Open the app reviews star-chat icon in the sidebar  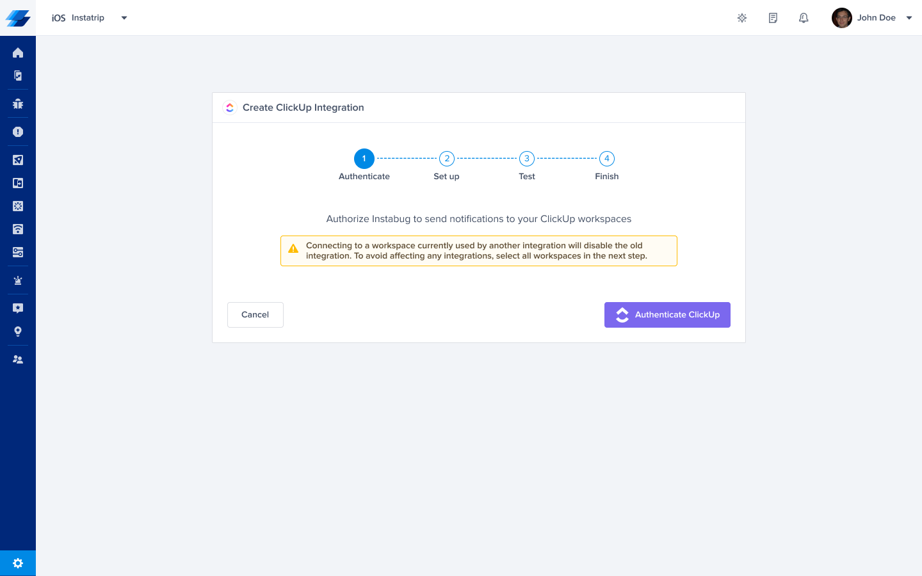click(x=18, y=308)
